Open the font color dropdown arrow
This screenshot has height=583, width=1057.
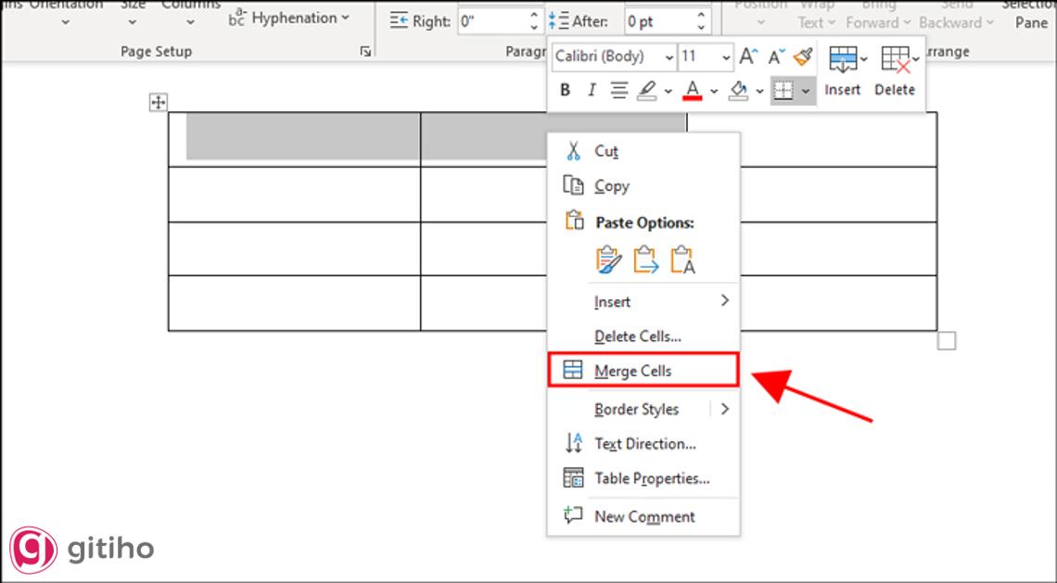(x=714, y=90)
